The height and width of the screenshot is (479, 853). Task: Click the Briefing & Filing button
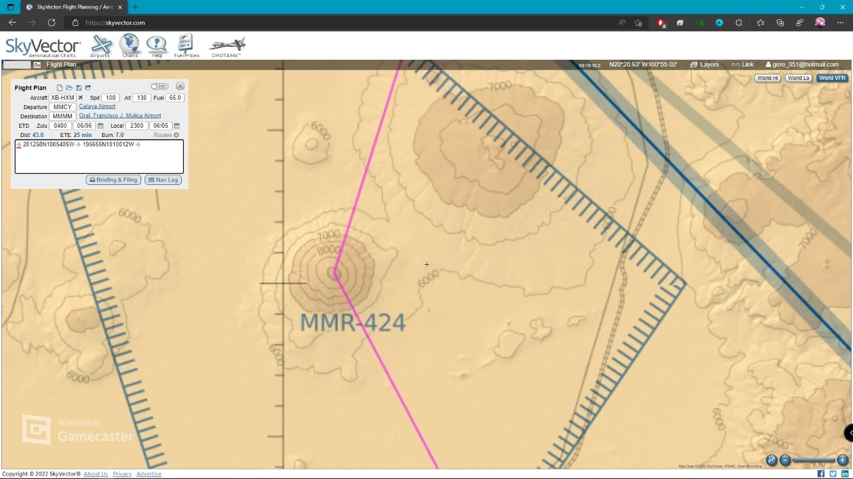(x=113, y=180)
